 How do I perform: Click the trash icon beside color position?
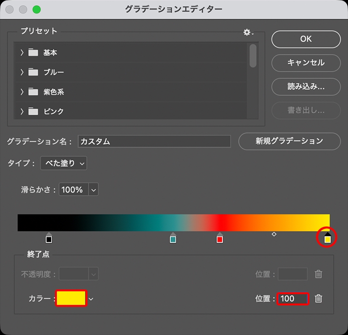318,298
